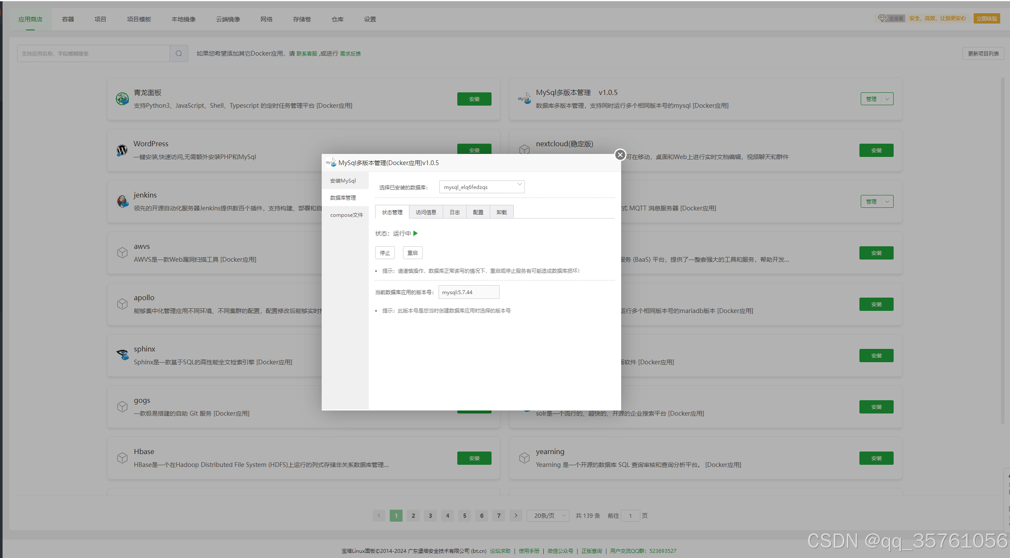Click the app name search input field
The height and width of the screenshot is (558, 1010).
point(93,53)
